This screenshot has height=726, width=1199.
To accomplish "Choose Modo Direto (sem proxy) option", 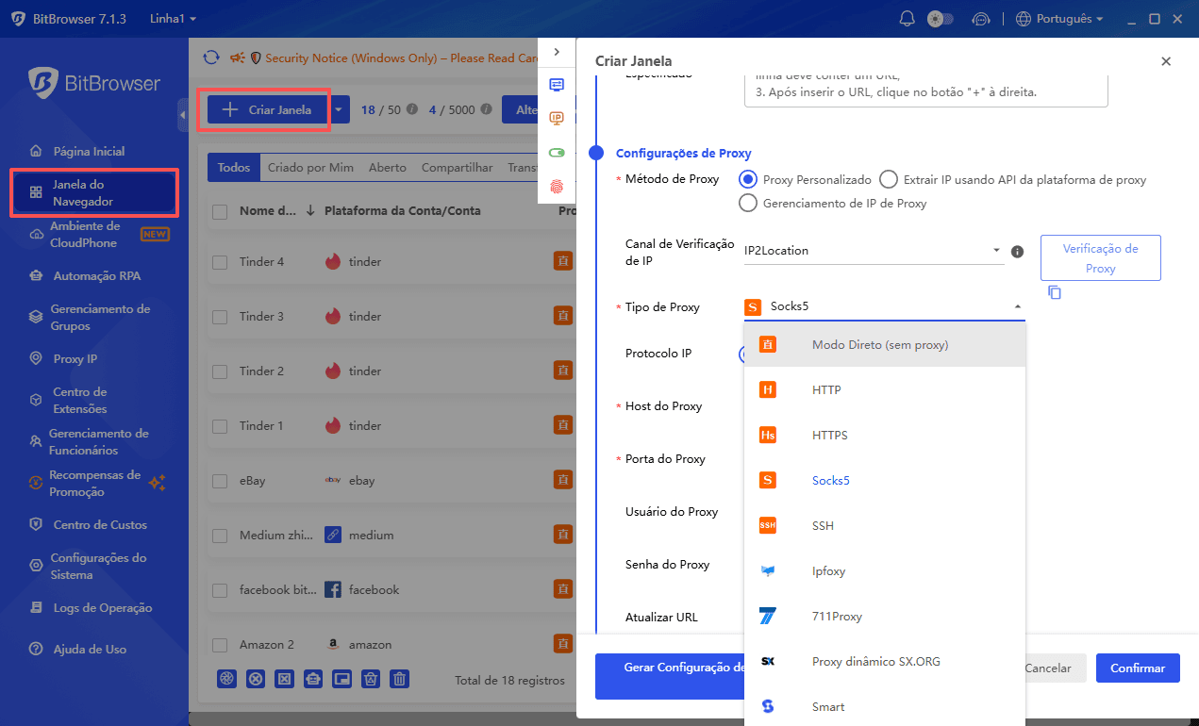I will pos(885,345).
